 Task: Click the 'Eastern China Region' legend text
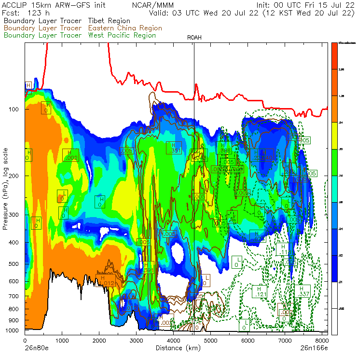pos(125,28)
